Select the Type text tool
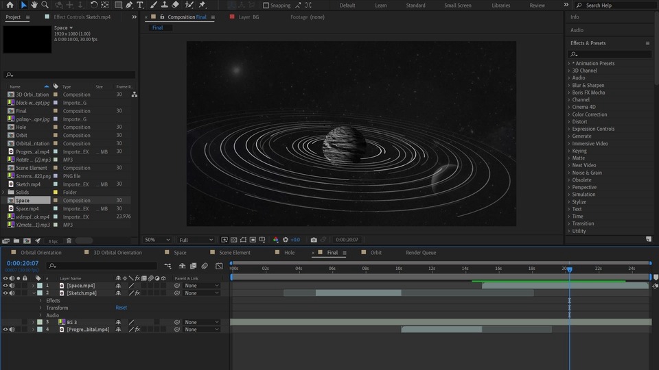The image size is (659, 370). pos(140,5)
